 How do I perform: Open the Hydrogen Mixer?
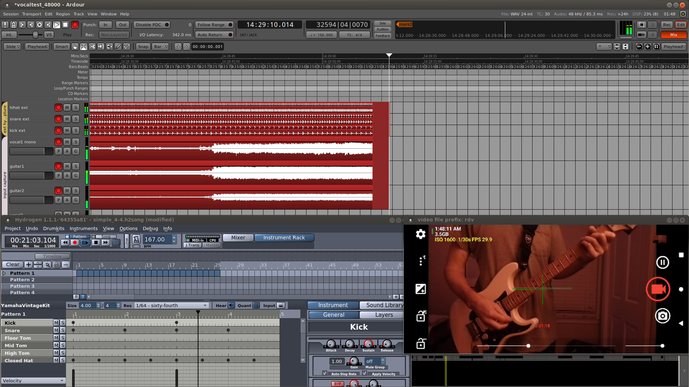[x=238, y=238]
